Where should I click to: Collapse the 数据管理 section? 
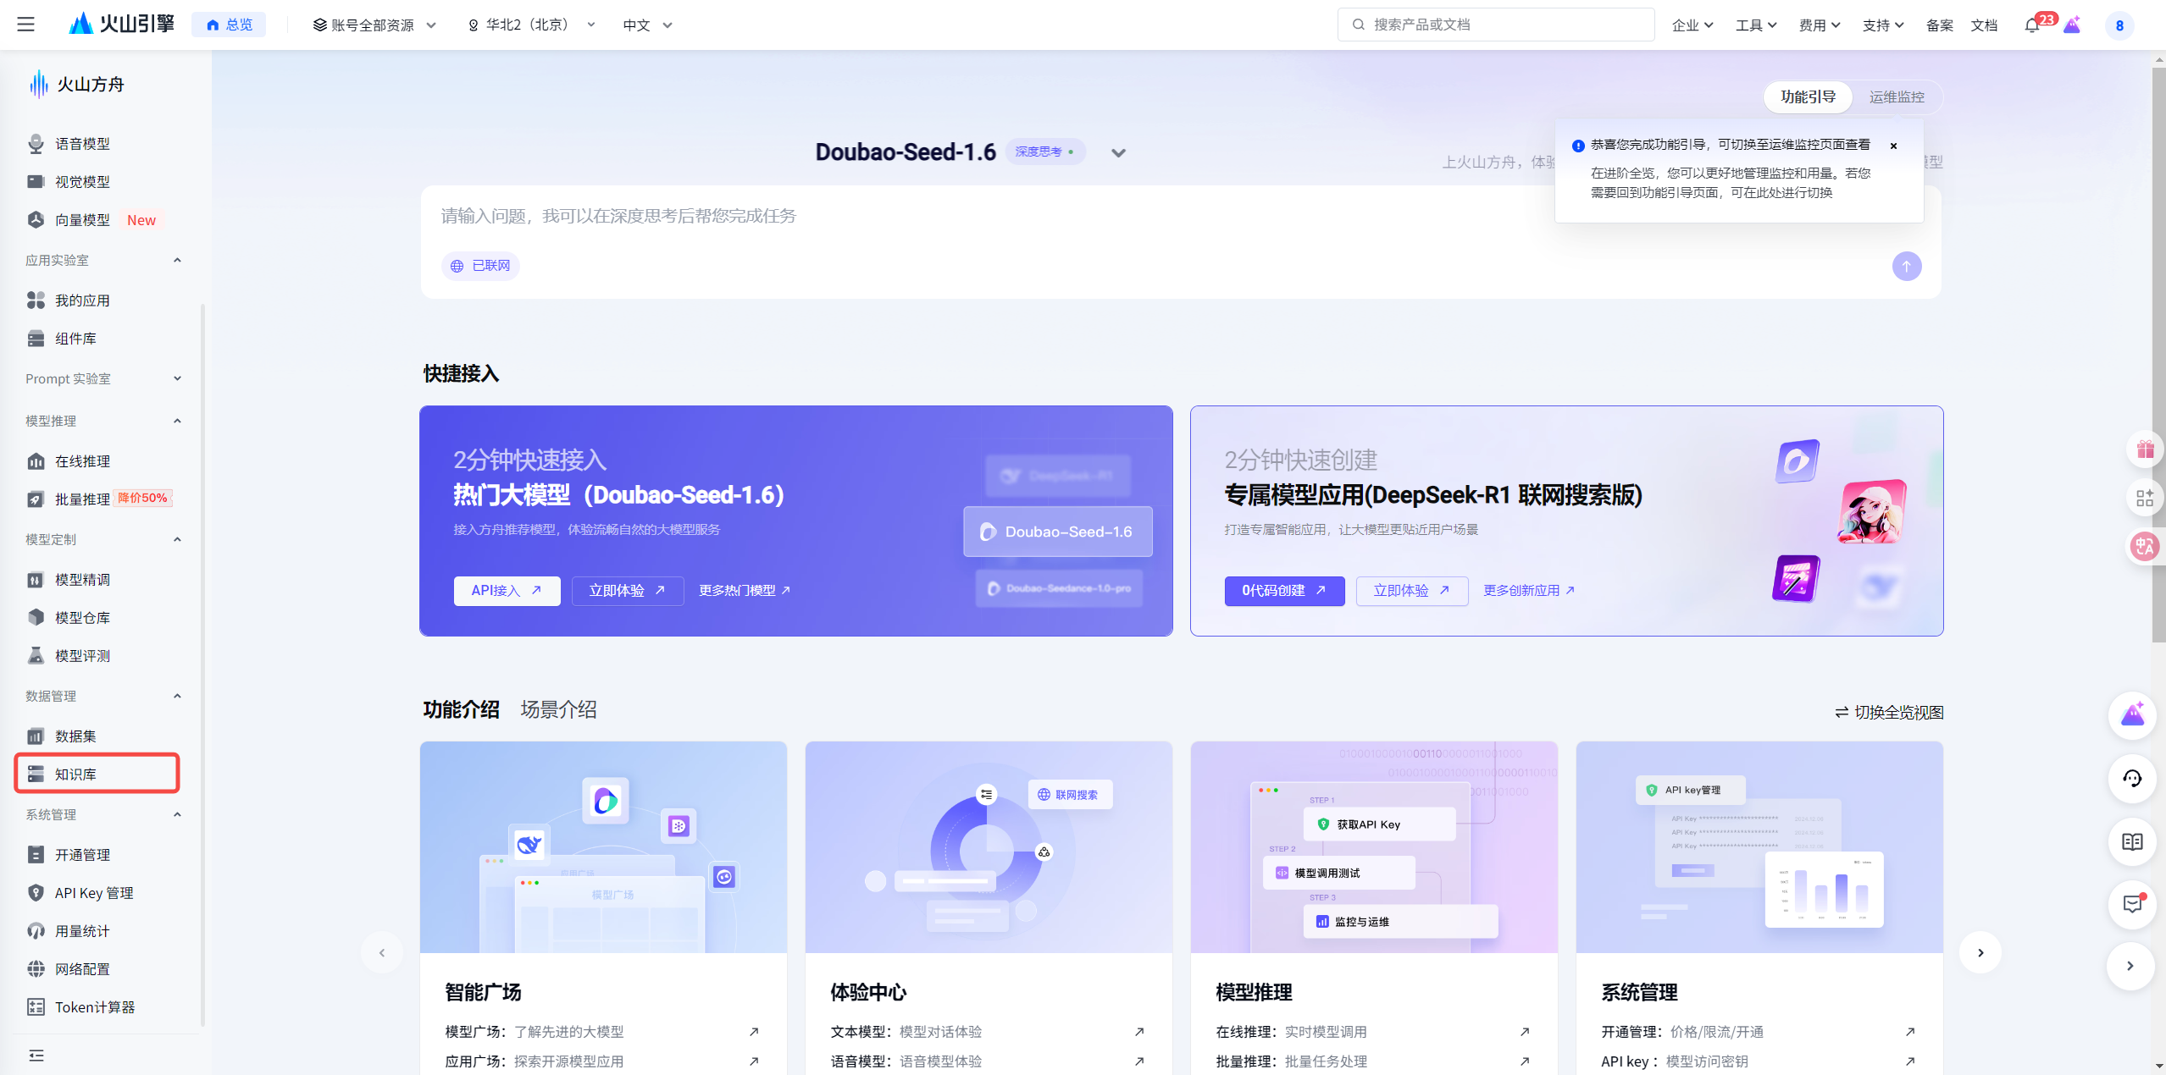[177, 696]
